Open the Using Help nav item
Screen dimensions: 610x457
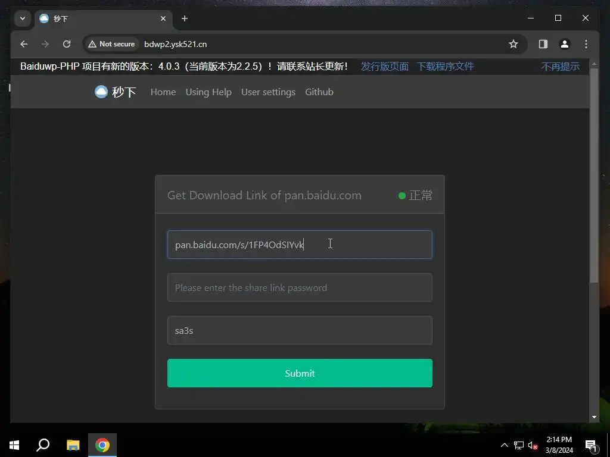tap(208, 92)
